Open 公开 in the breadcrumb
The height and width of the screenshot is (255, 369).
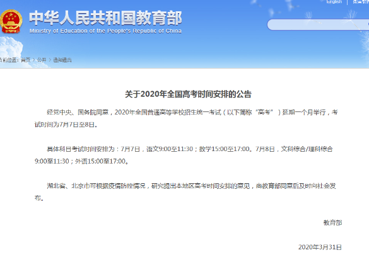[42, 60]
